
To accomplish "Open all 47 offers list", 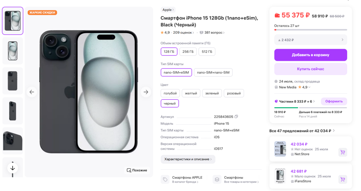I will (x=302, y=131).
